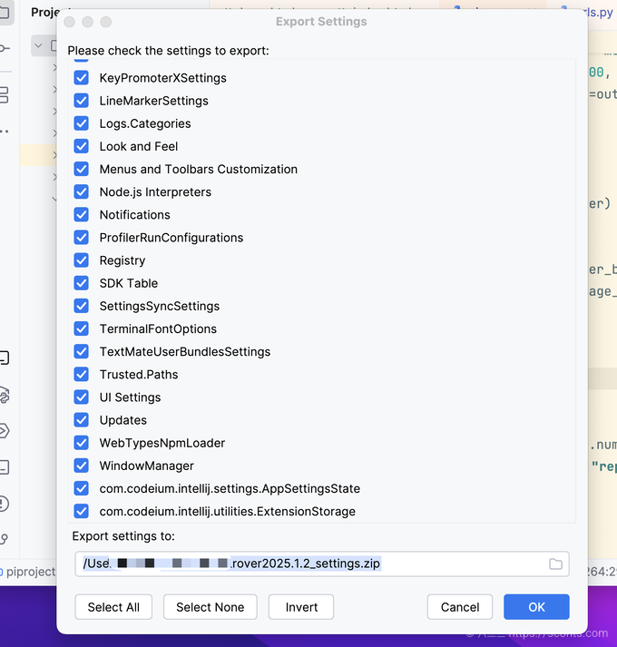Toggle the codeium AppSettingsState checkbox
The width and height of the screenshot is (617, 647).
(82, 488)
